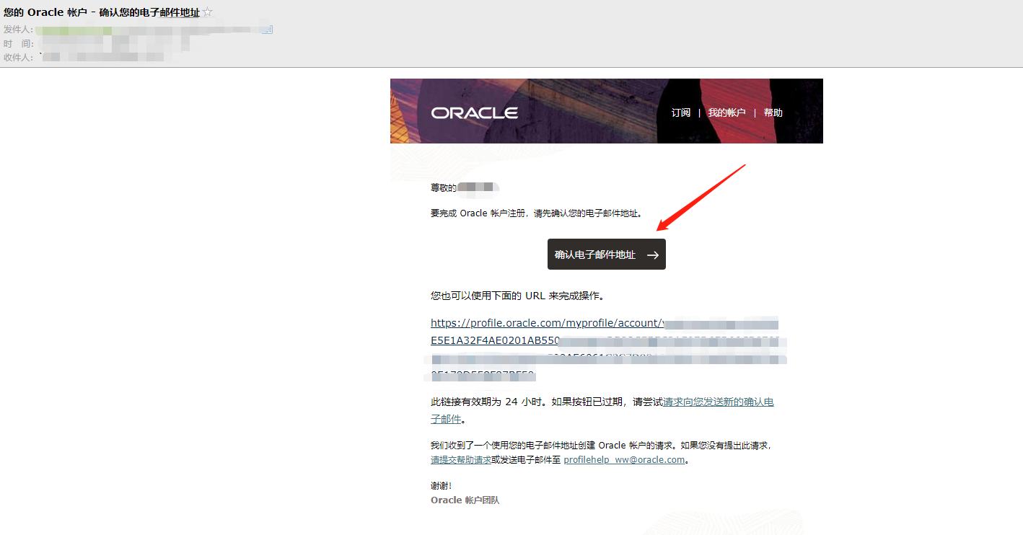Screen dimensions: 1023x535
Task: Click the 要完成 Oracle 帐户注册 sentence
Action: coord(536,213)
